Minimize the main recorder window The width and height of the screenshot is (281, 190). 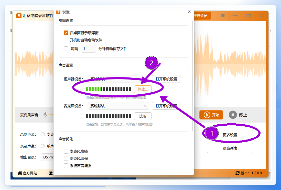(x=236, y=16)
